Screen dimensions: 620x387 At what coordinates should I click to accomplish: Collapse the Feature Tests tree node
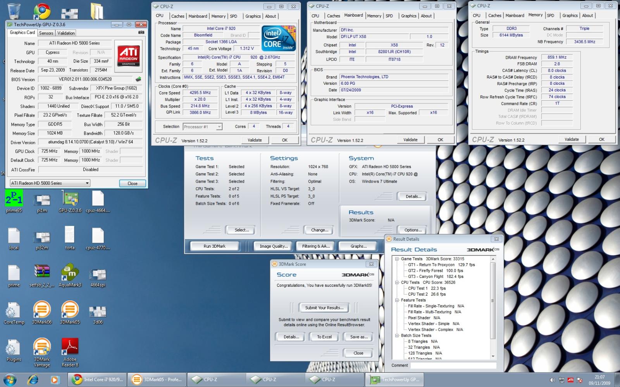(397, 300)
